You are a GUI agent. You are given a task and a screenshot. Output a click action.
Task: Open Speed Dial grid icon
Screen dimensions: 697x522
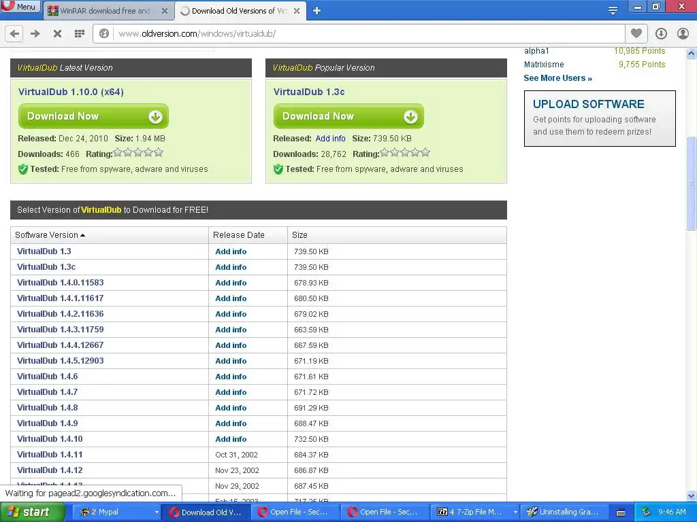[x=80, y=33]
